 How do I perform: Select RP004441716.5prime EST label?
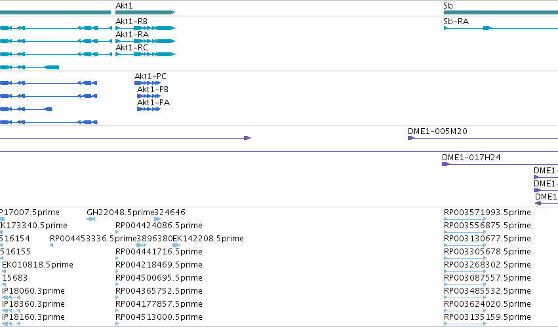pos(159,252)
